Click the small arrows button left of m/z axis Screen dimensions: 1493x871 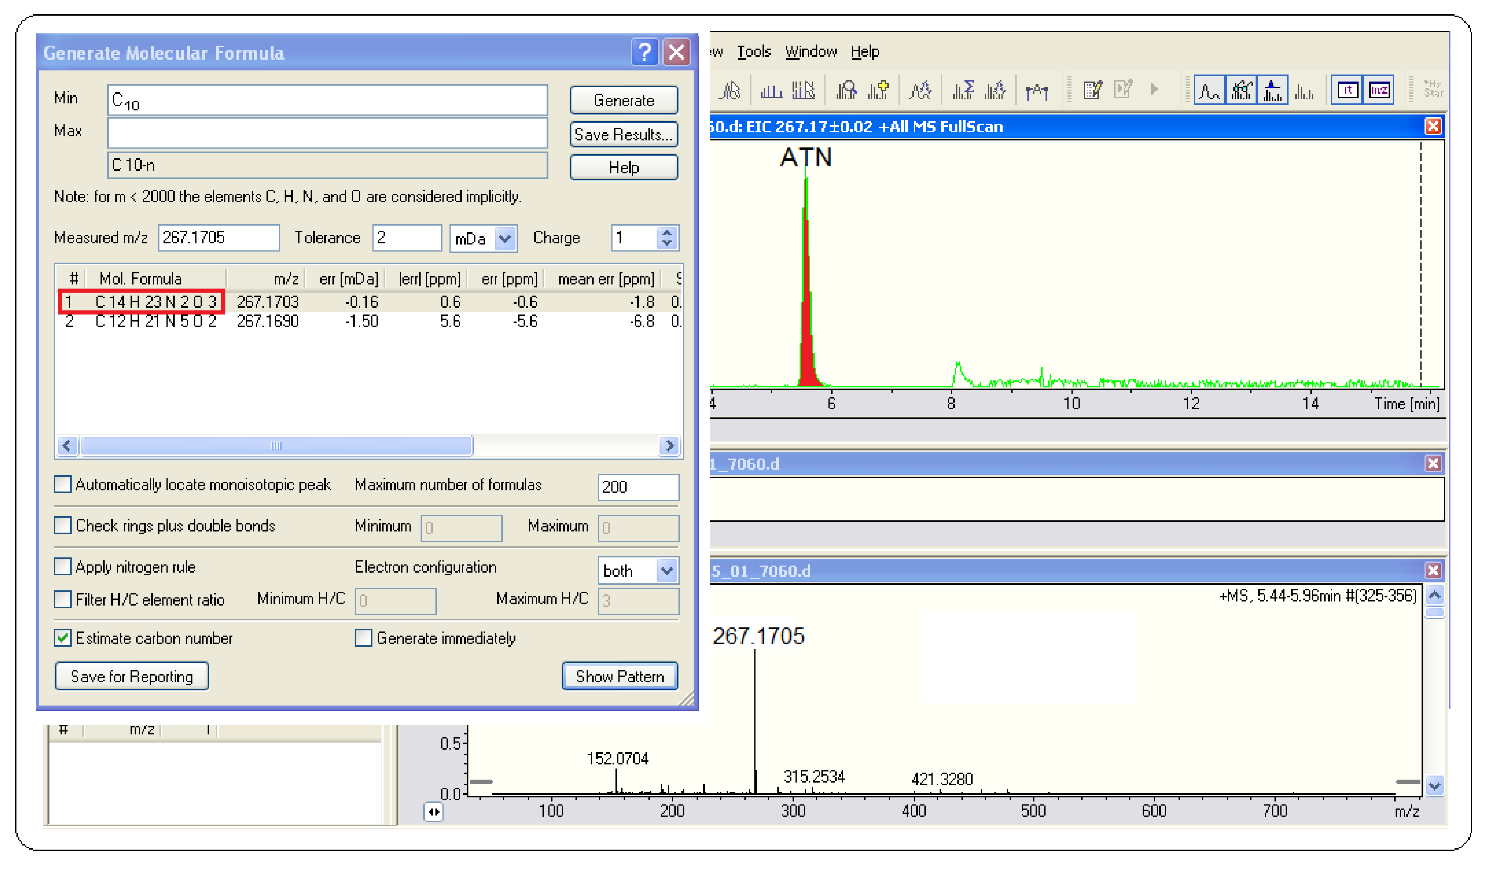(x=434, y=812)
